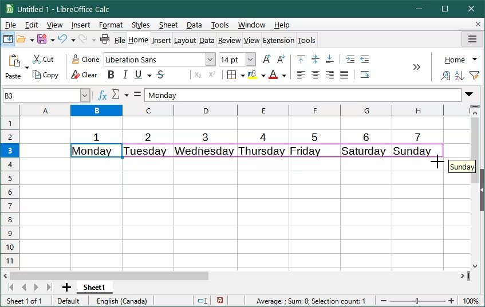Increase indent icon
Screen dimensions: 485x307
coord(350,59)
